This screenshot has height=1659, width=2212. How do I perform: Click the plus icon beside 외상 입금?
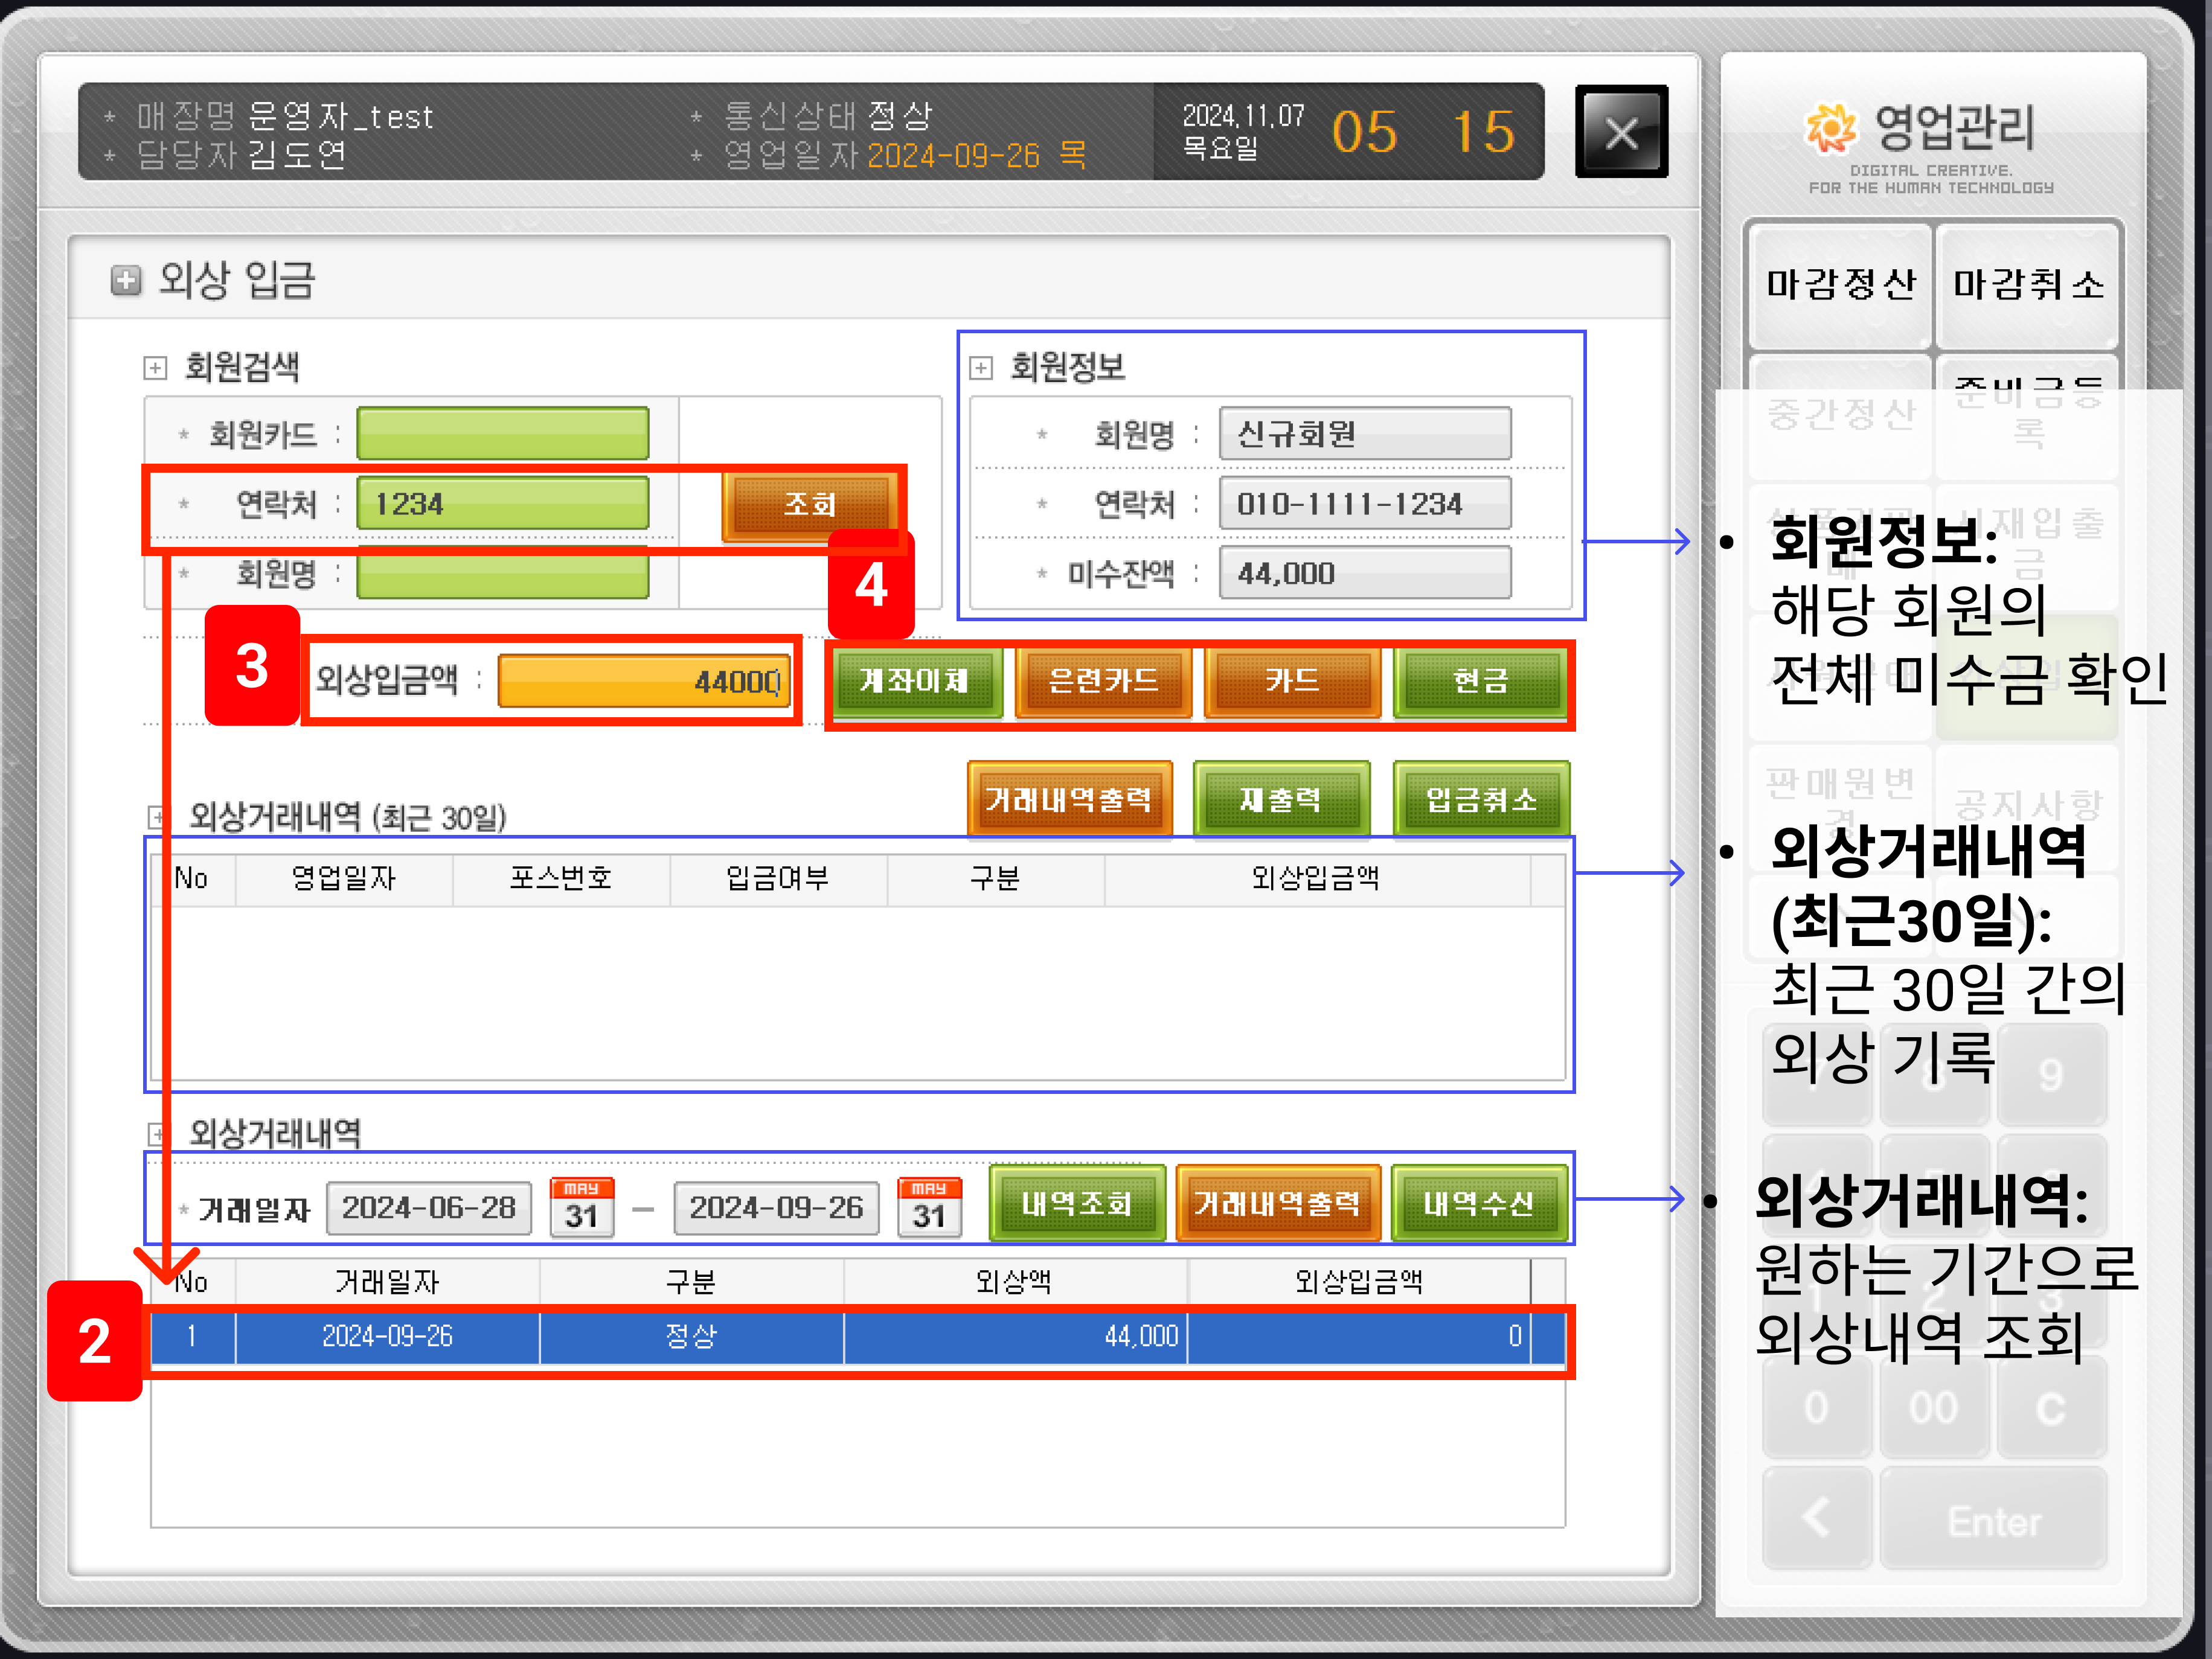click(125, 281)
